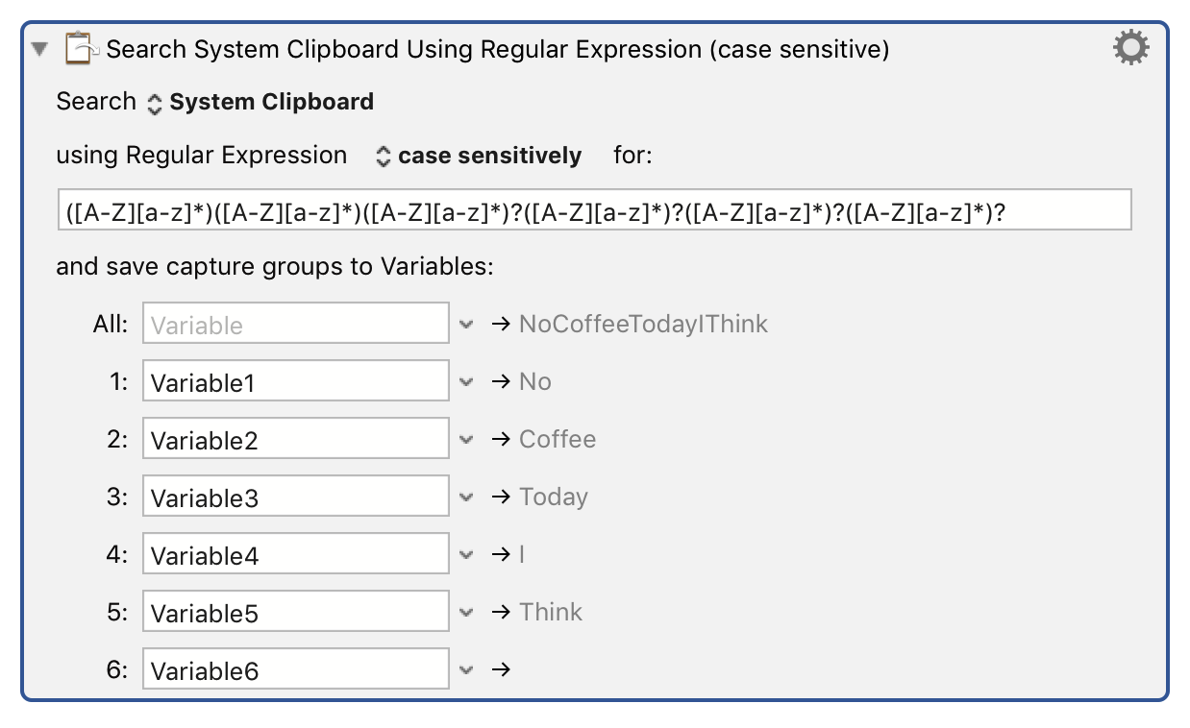Click the Variable4 input field
This screenshot has width=1190, height=728.
tap(295, 554)
